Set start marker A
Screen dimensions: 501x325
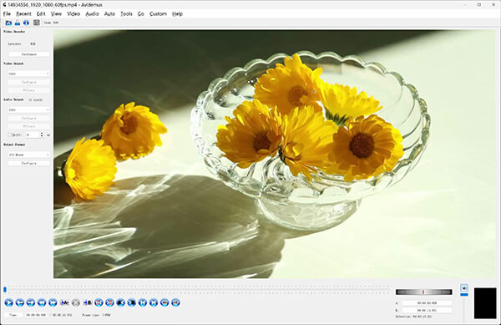pos(64,302)
